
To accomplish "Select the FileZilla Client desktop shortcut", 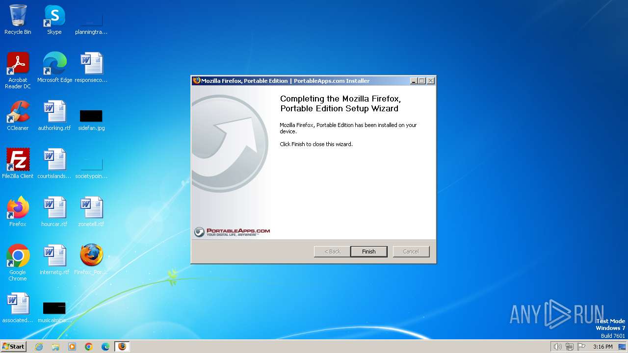I will 18,164.
